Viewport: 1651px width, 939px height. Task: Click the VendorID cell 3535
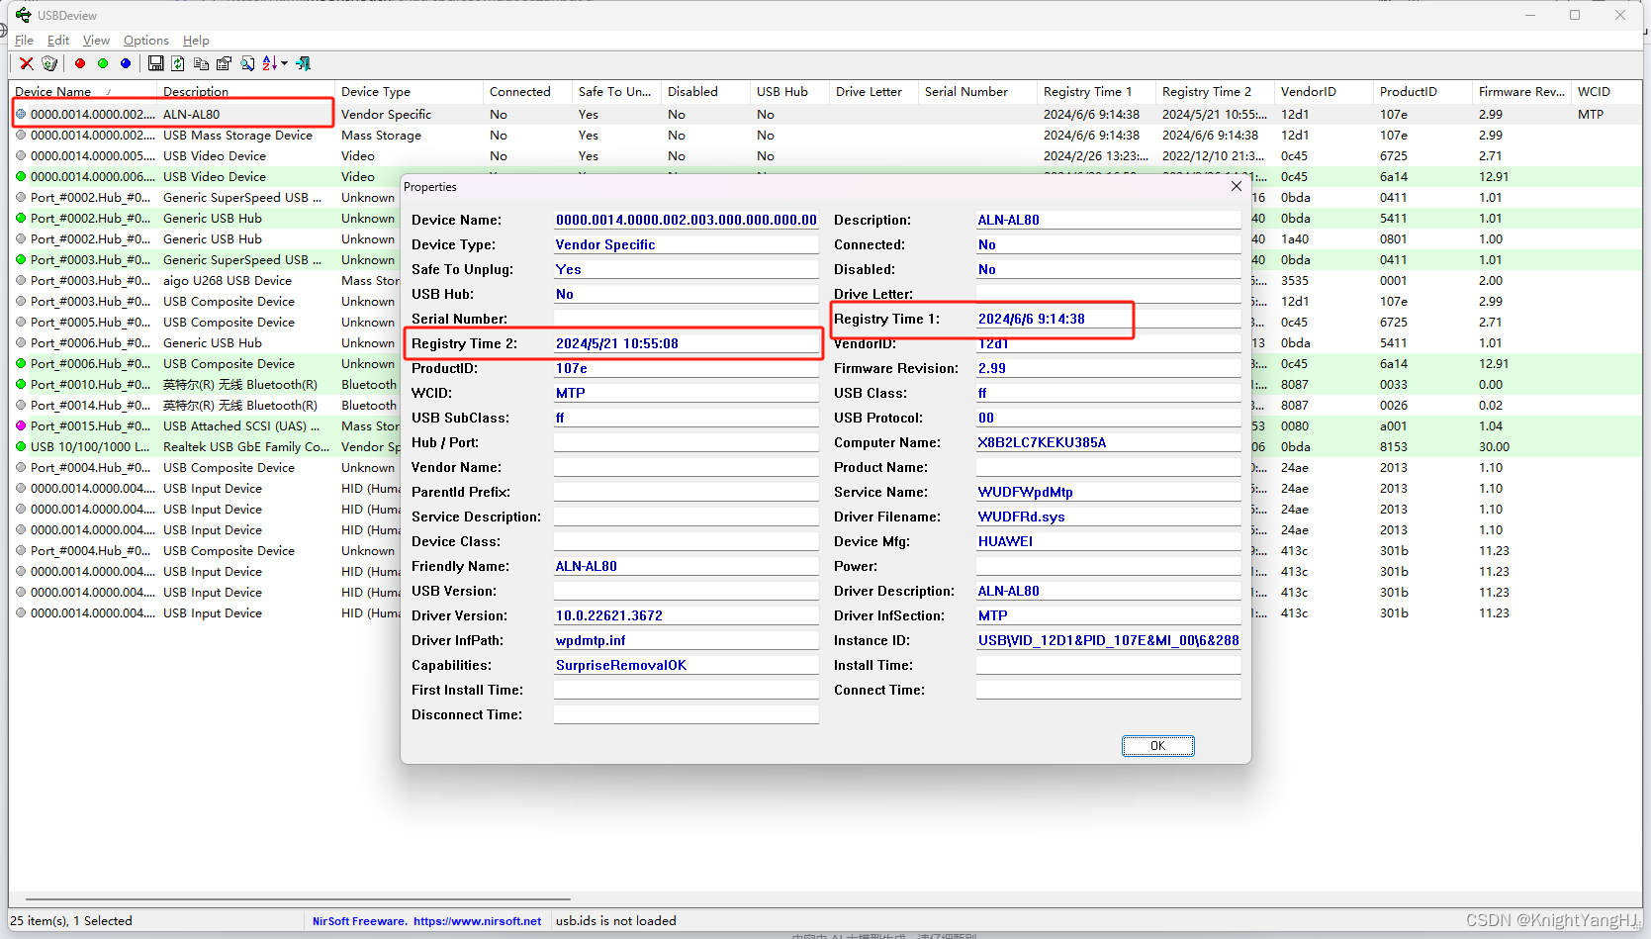click(1295, 280)
